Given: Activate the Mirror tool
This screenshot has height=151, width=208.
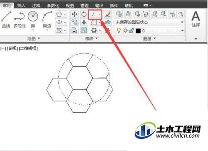Looking at the screenshot, I should click(x=84, y=22).
